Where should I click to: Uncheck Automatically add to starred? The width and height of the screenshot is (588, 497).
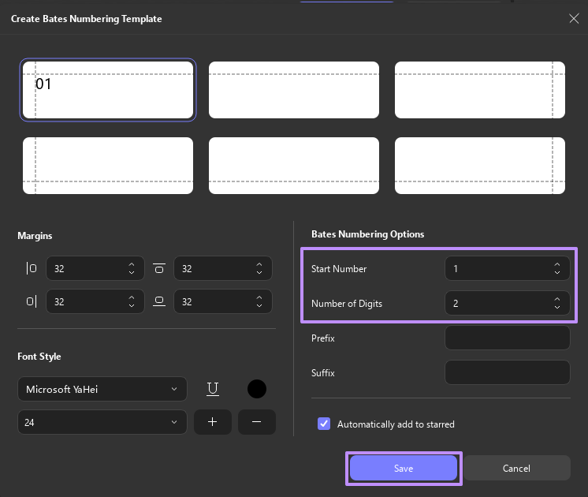click(x=324, y=424)
